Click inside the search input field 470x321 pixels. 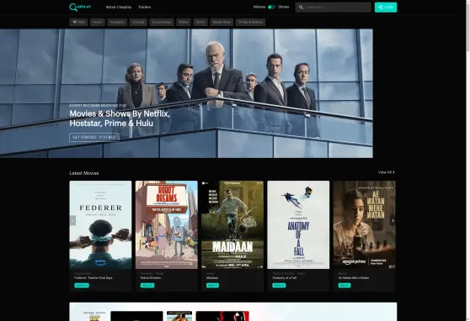(337, 8)
